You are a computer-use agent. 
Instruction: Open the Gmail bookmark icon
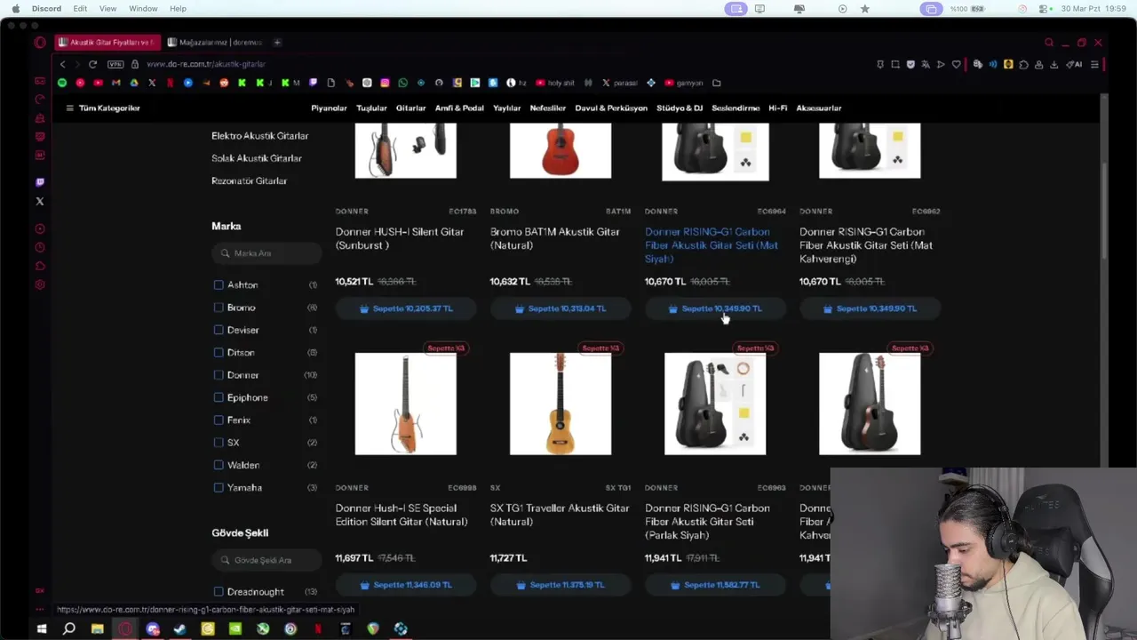[x=115, y=83]
